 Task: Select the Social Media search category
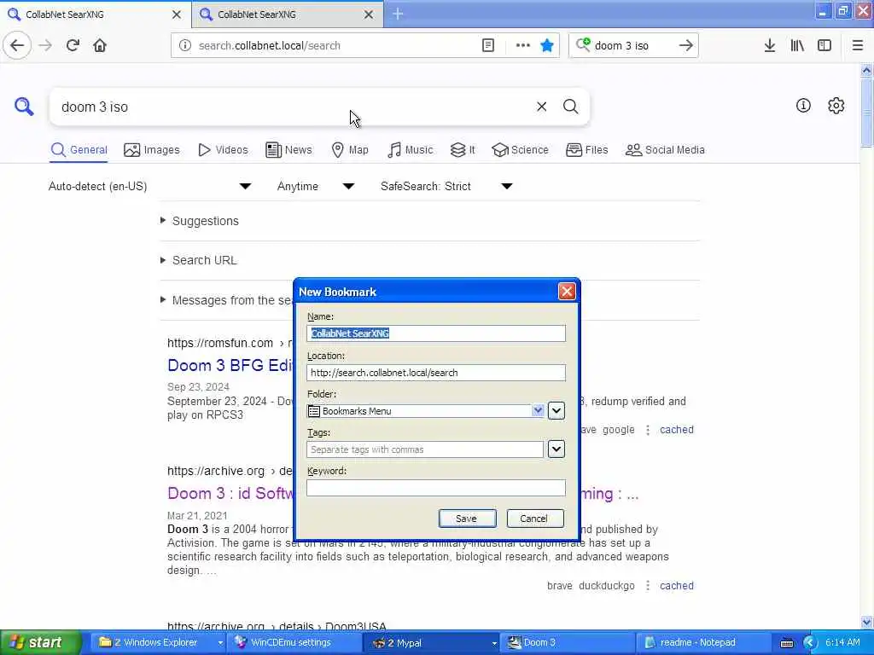pos(665,150)
